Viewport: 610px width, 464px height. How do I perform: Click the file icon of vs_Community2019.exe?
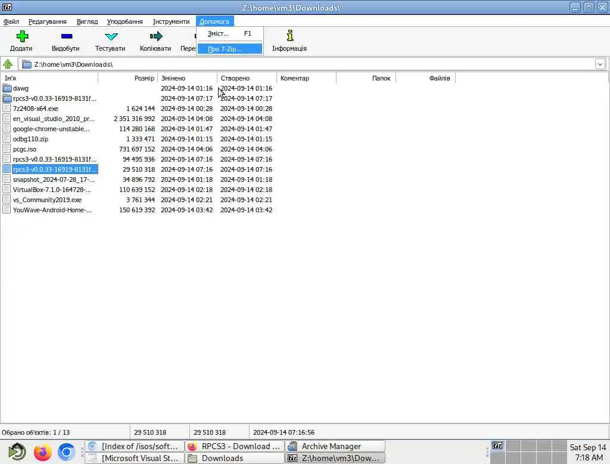[7, 199]
